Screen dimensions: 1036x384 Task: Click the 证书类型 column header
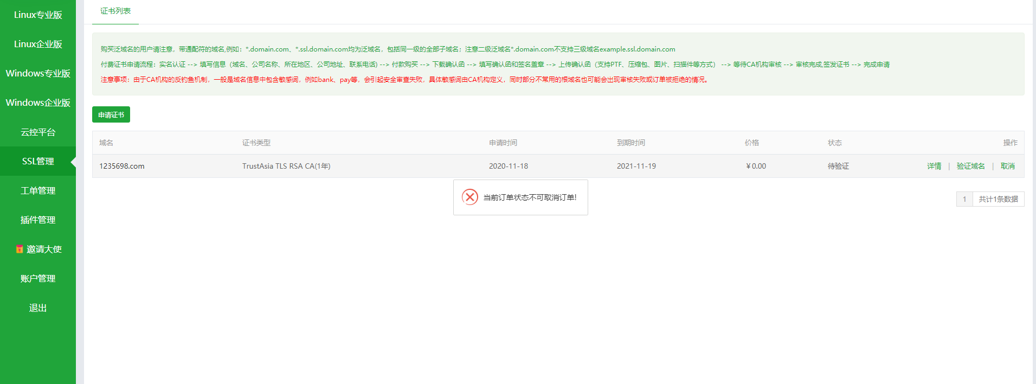pos(256,143)
